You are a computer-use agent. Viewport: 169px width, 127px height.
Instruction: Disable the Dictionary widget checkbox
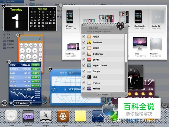coord(84,54)
